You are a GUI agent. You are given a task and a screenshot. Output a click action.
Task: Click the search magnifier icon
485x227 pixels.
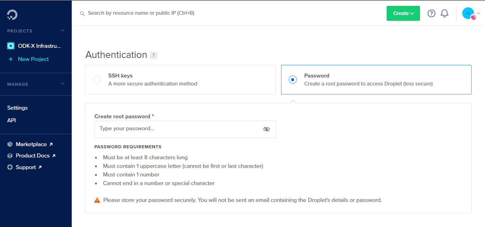click(x=82, y=13)
